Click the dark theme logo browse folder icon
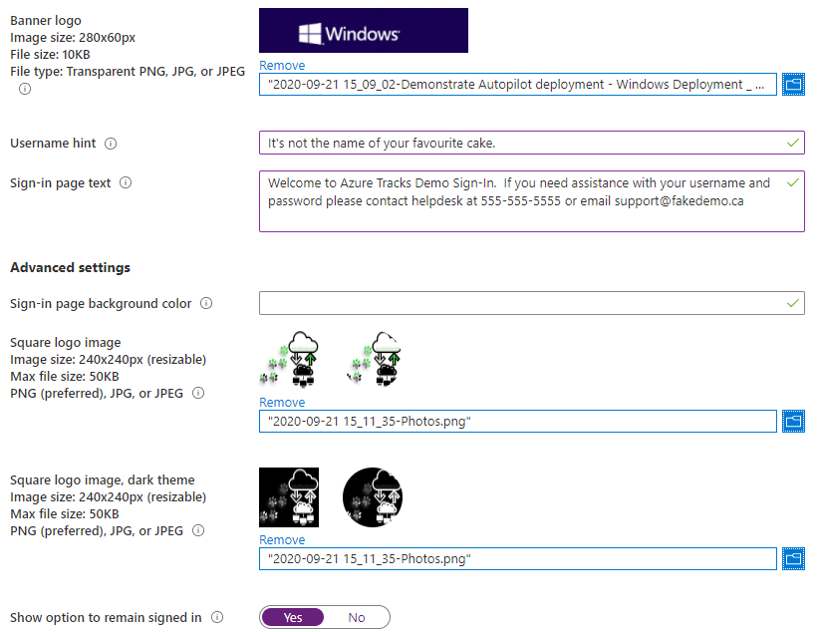This screenshot has width=819, height=632. (793, 559)
